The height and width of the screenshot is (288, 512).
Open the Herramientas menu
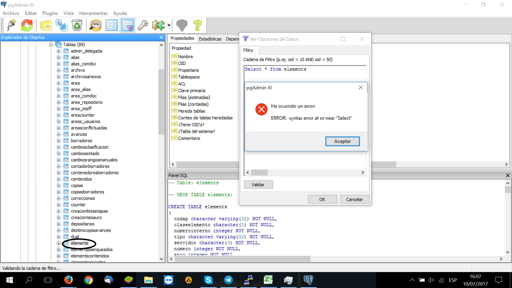pos(93,13)
